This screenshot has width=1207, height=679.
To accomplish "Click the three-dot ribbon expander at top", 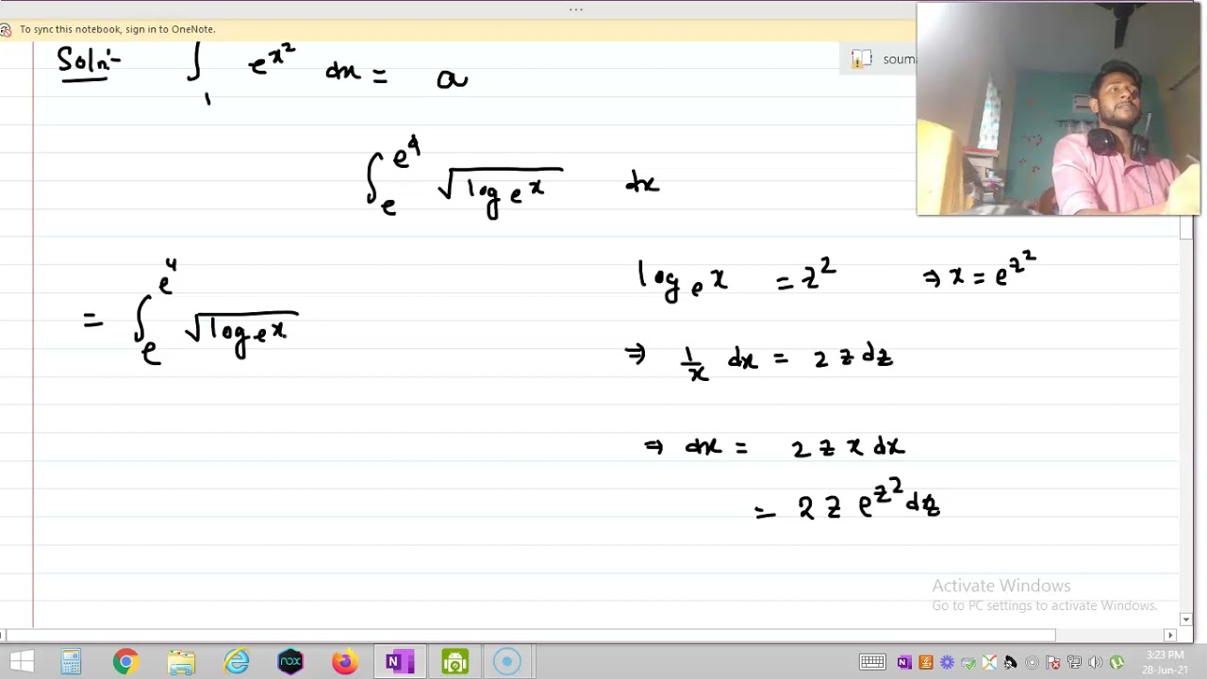I will [576, 9].
